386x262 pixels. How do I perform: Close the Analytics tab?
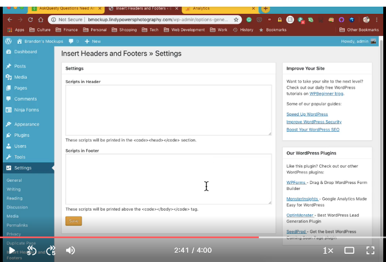tap(253, 9)
